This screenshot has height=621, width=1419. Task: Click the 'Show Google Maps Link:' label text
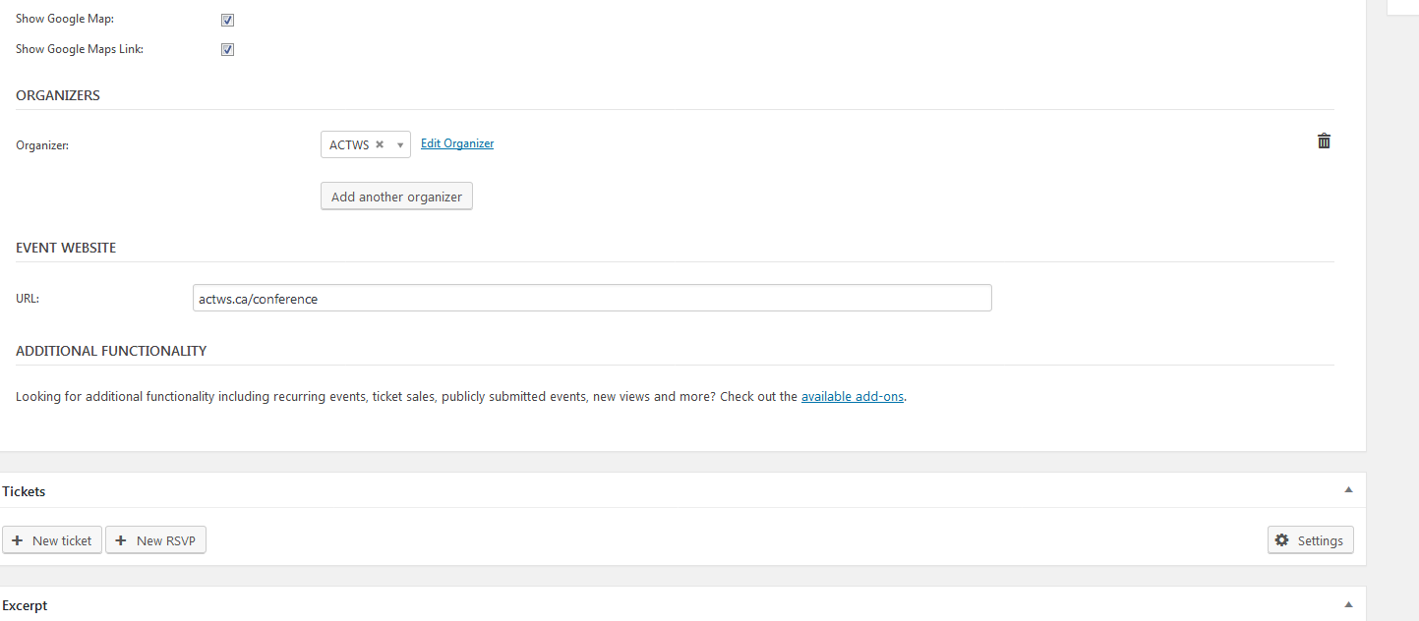click(80, 49)
